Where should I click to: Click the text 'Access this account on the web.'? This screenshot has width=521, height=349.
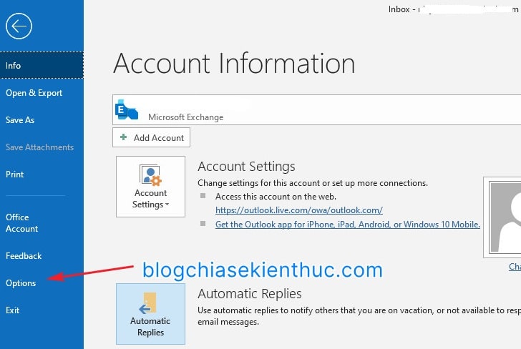(276, 197)
